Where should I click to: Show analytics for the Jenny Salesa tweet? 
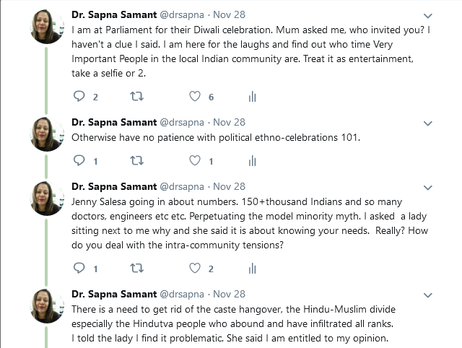(x=253, y=269)
